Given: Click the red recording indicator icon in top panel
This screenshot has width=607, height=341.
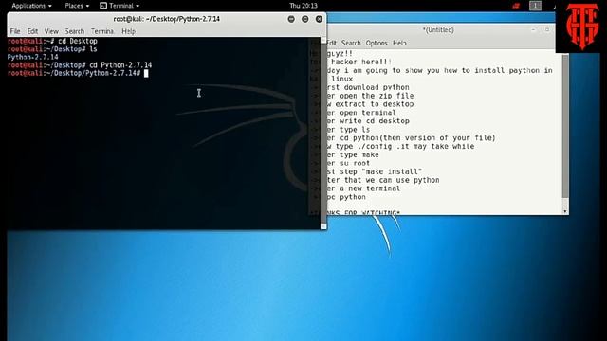Looking at the screenshot, I should 516,6.
